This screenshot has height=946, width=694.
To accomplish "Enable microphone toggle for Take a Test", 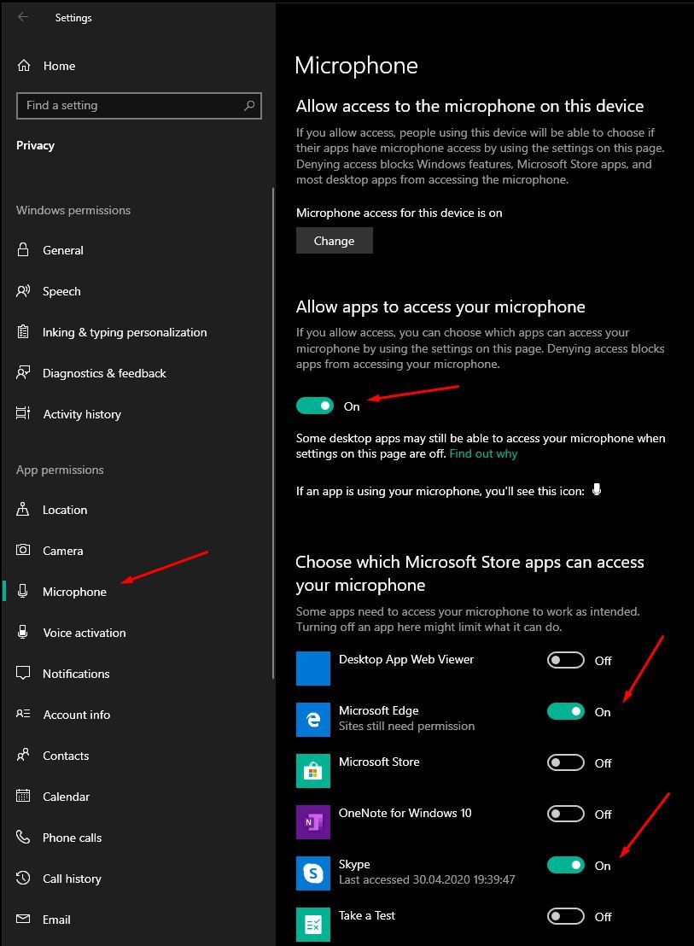I will click(x=566, y=916).
